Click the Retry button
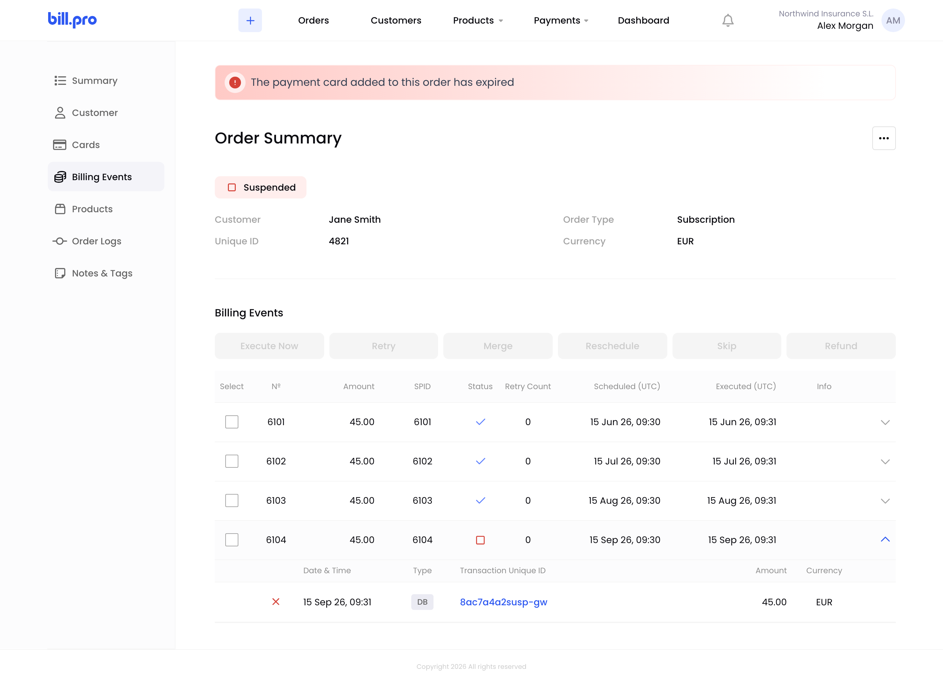 tap(383, 346)
